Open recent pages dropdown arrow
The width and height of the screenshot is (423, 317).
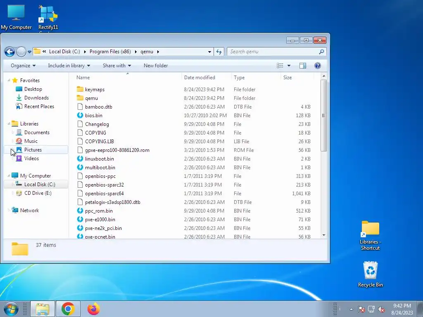[29, 52]
